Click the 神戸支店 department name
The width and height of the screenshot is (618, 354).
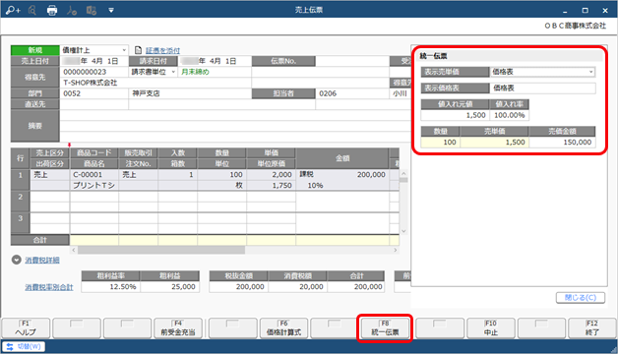coord(146,93)
